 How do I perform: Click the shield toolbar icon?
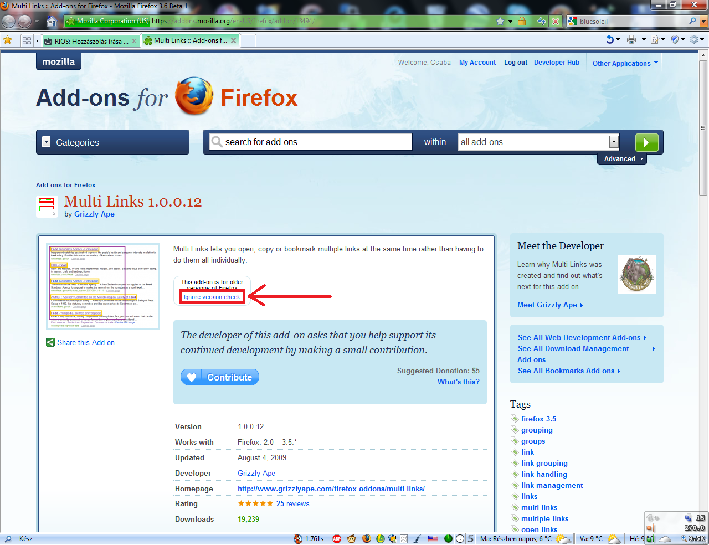coord(675,39)
